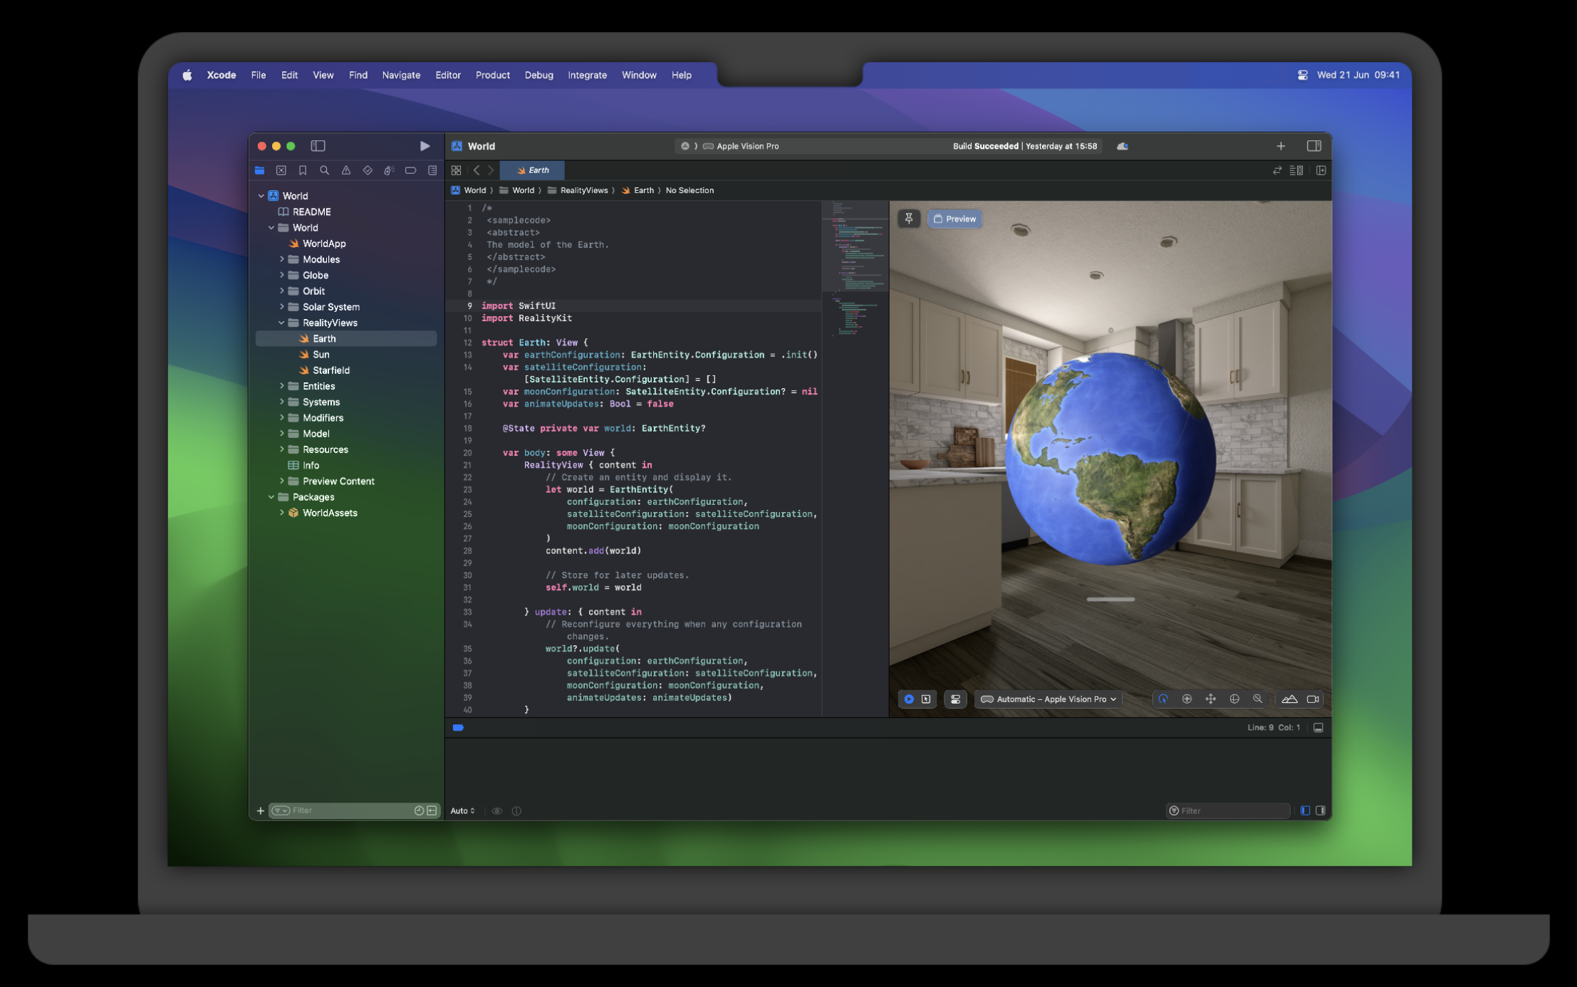Expand the Solar System folder
Image resolution: width=1577 pixels, height=987 pixels.
click(282, 306)
